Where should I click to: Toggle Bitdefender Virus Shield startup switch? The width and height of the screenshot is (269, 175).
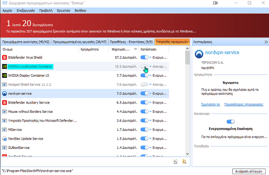(144, 58)
